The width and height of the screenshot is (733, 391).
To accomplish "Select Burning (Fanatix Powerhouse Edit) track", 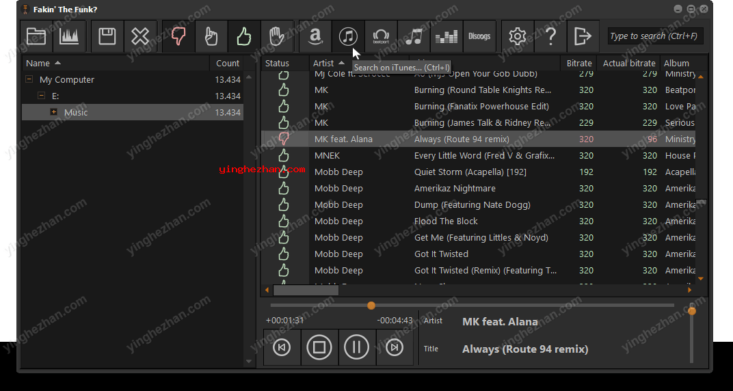I will 481,107.
